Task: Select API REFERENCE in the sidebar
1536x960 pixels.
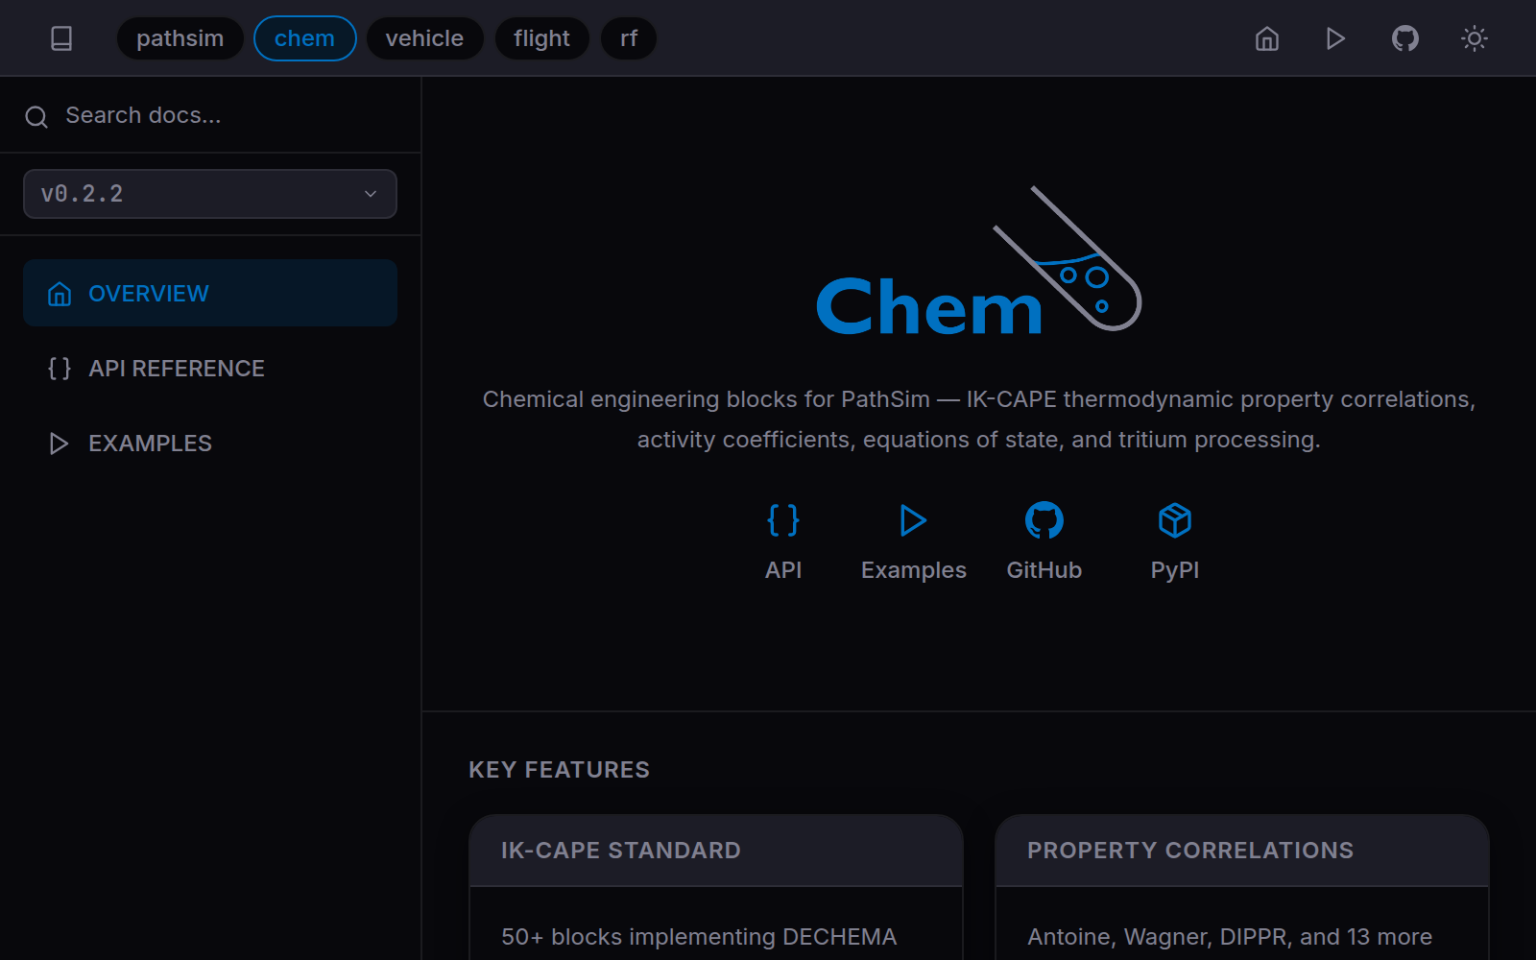Action: coord(177,368)
